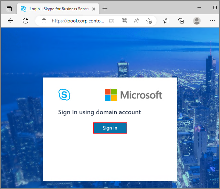
Task: View site information via lock icon
Action: (x=44, y=21)
